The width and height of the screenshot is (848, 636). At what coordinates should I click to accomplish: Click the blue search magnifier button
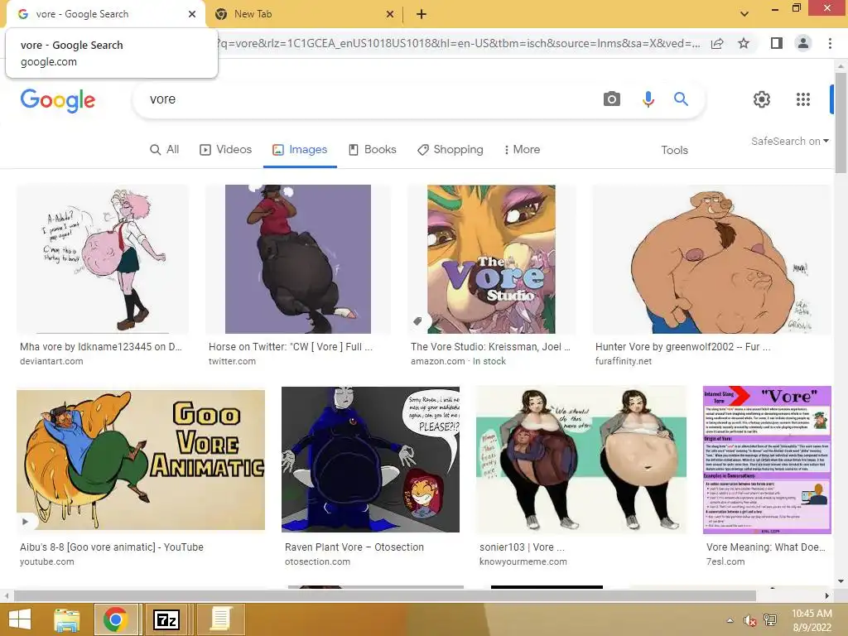tap(681, 99)
